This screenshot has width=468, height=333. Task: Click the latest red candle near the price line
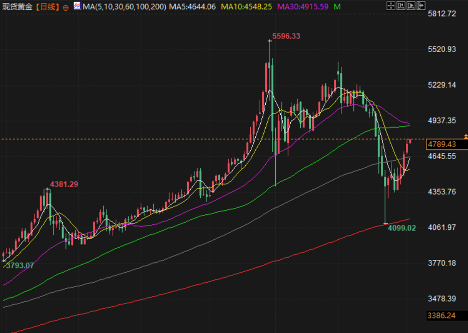[410, 141]
